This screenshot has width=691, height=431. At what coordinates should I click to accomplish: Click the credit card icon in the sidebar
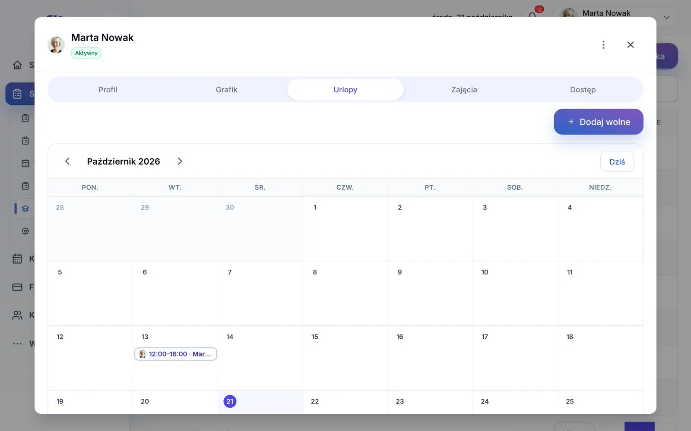click(17, 287)
